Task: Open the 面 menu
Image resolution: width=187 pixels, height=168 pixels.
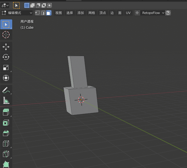Action: pos(120,13)
